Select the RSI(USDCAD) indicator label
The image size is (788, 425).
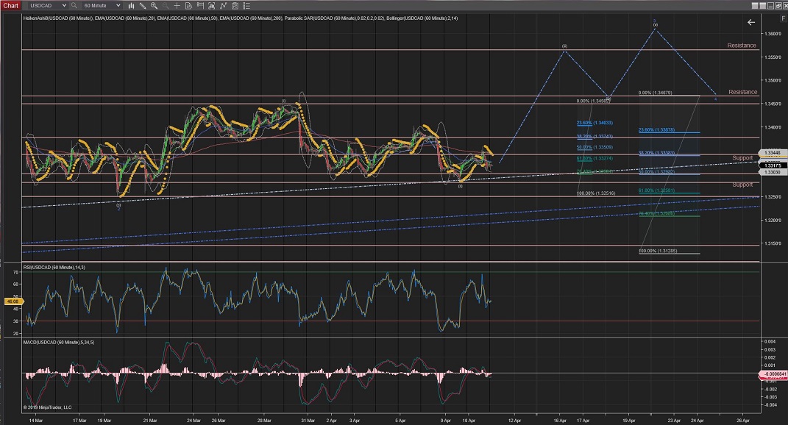(x=53, y=265)
